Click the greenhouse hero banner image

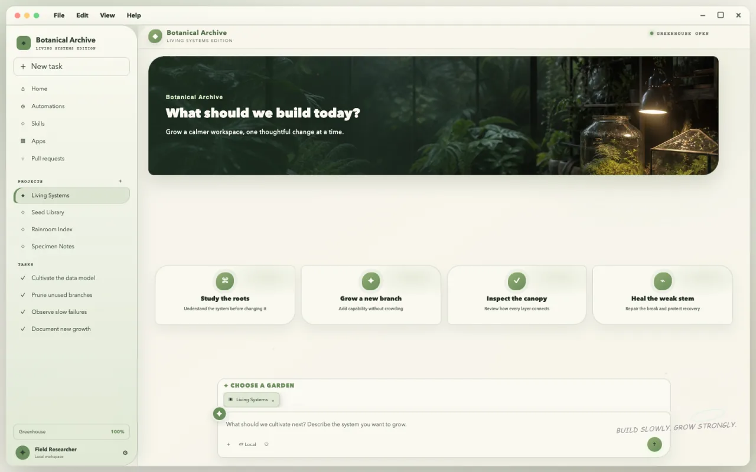coord(434,116)
